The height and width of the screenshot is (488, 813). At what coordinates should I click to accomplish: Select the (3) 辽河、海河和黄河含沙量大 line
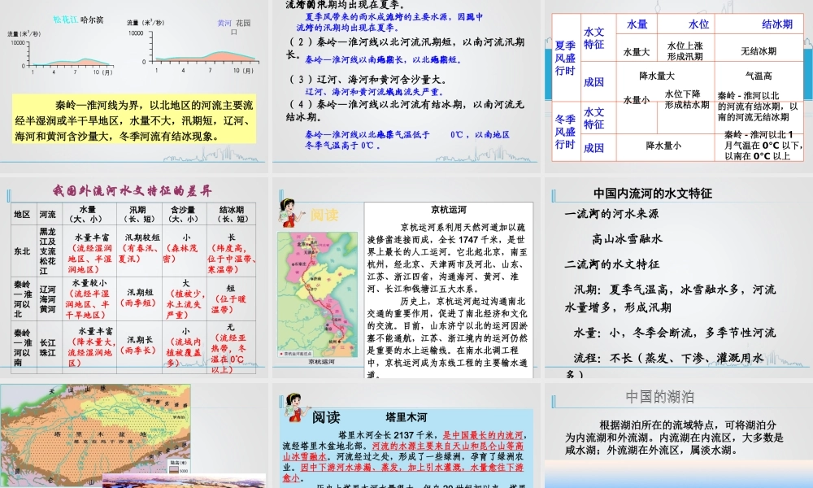click(369, 80)
